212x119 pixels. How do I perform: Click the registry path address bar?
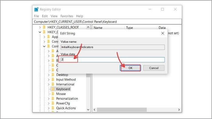point(107,22)
